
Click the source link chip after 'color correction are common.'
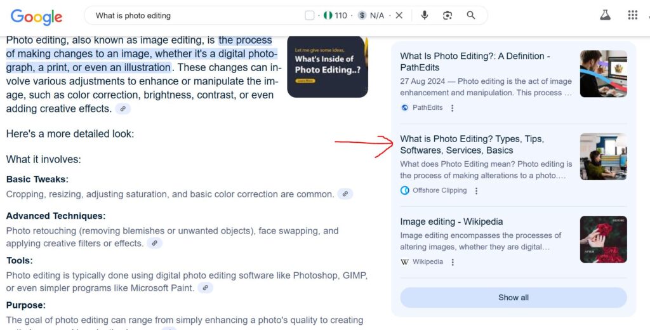pos(345,194)
